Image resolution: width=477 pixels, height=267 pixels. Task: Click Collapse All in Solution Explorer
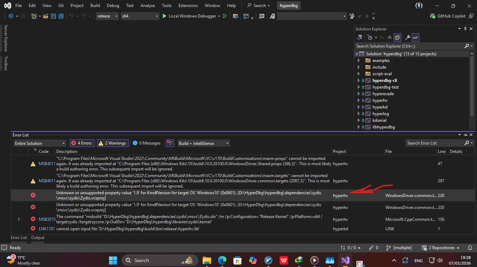click(x=390, y=37)
